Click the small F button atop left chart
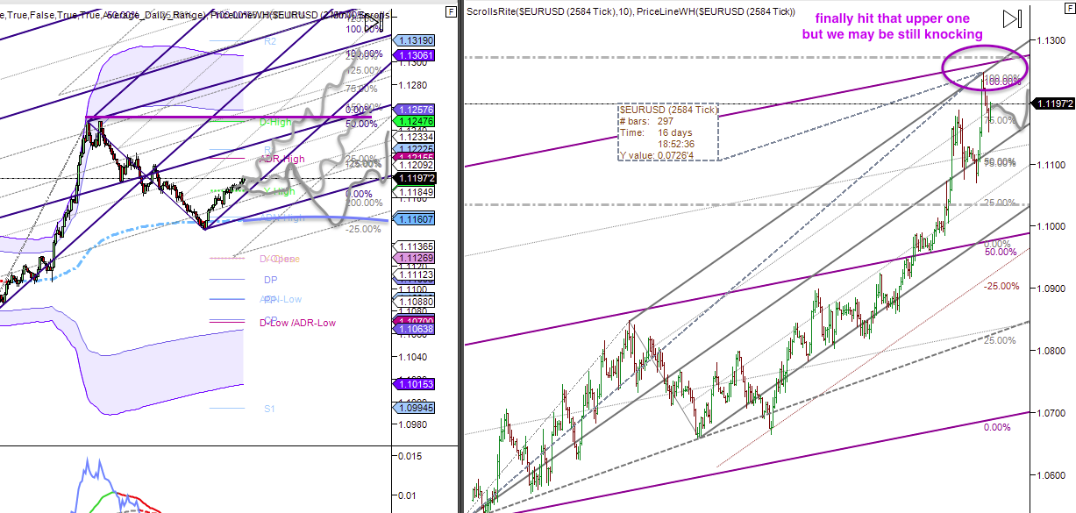This screenshot has width=1076, height=513. [450, 11]
